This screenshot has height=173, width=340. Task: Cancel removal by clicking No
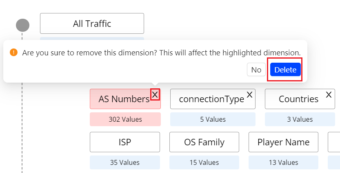click(x=256, y=70)
